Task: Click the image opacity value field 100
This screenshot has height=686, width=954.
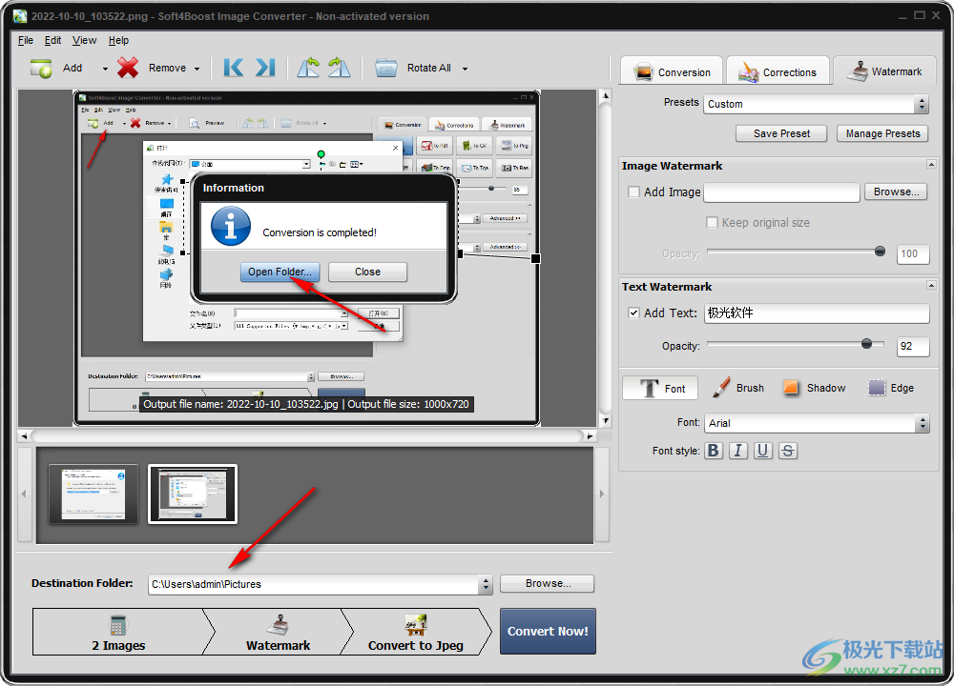Action: click(913, 254)
